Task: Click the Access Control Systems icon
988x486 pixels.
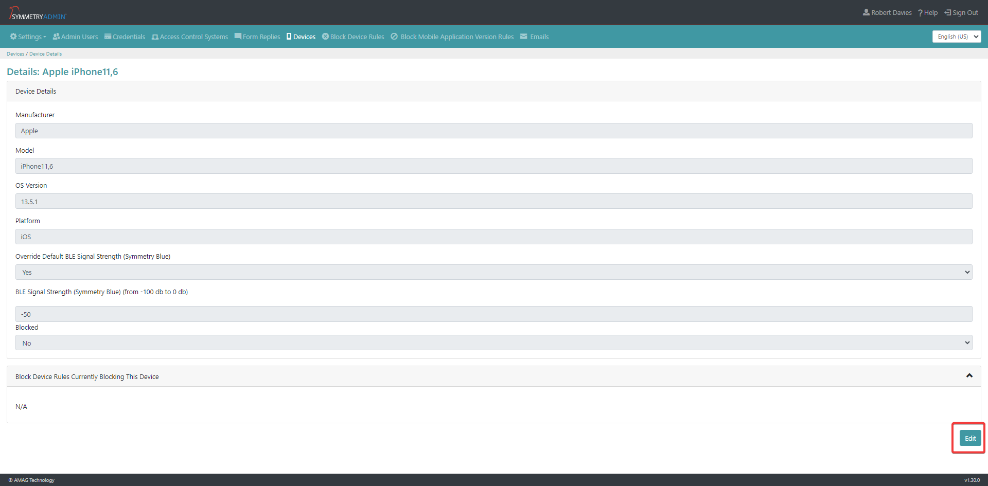Action: 155,37
